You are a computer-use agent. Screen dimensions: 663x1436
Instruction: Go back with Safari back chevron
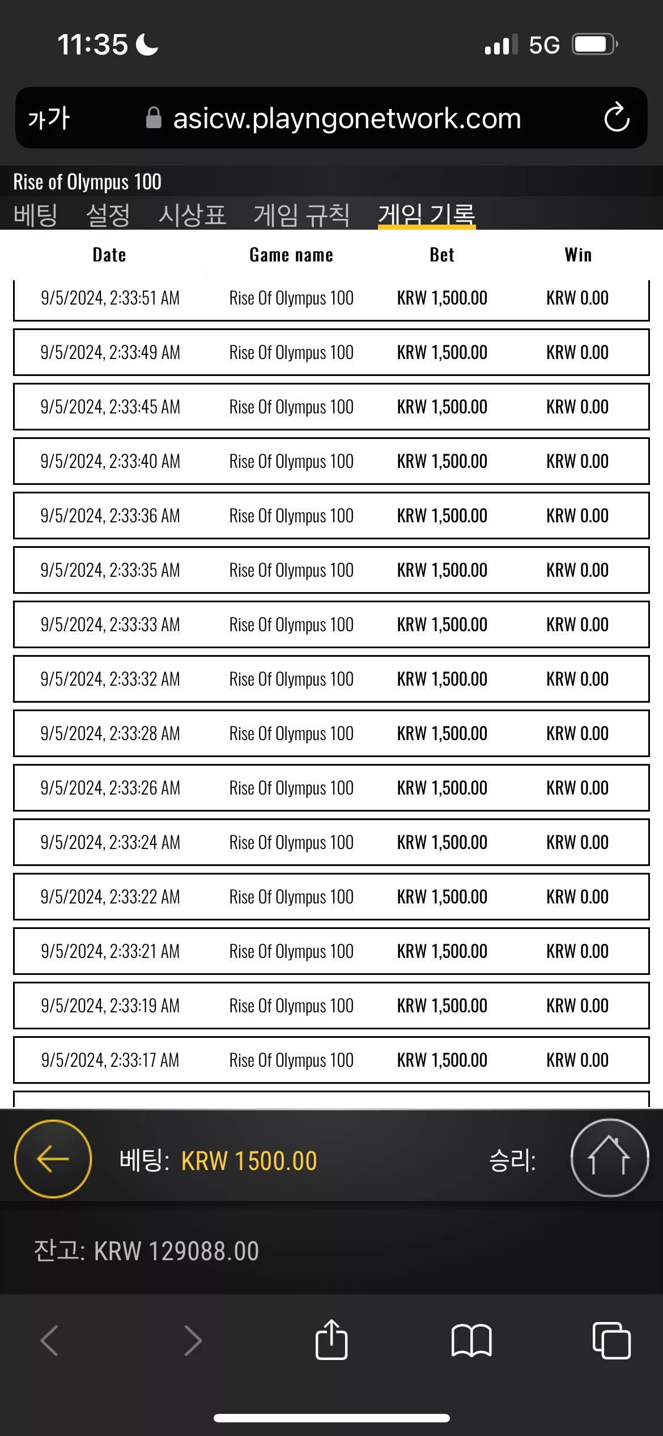pos(50,1341)
